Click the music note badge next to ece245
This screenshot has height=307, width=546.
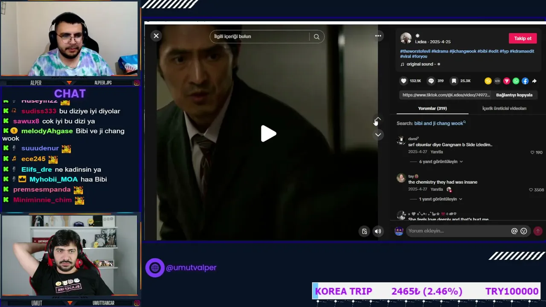[x=14, y=159]
